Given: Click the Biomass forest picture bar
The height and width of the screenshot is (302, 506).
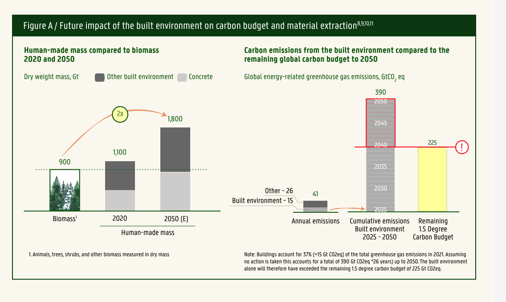Looking at the screenshot, I should point(65,190).
